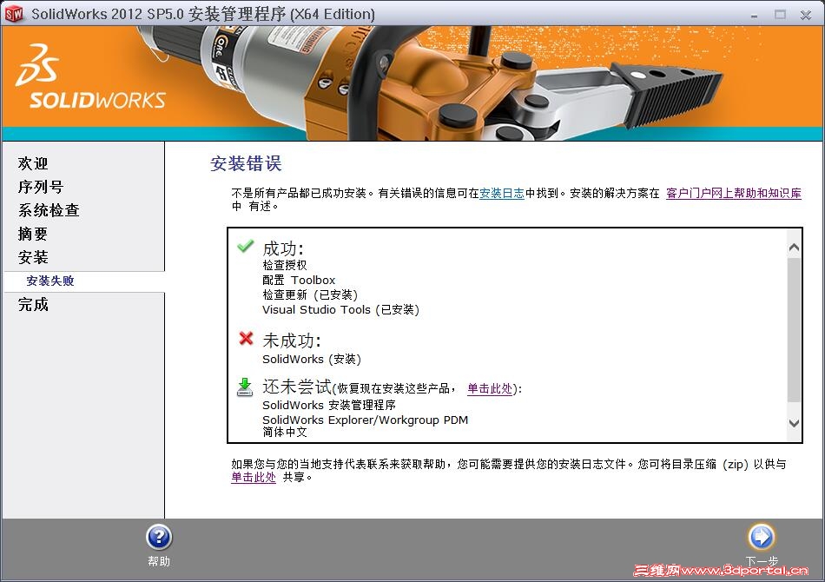Click the SolidWorks 安装管理程序 entry
The width and height of the screenshot is (825, 582).
[x=329, y=405]
